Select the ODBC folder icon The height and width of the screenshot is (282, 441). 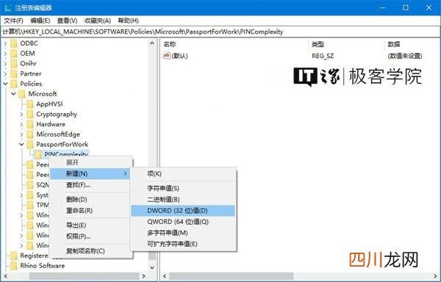coord(14,43)
